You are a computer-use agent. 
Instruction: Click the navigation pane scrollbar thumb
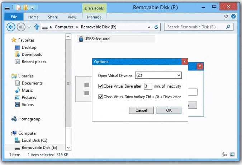[x=68, y=83]
